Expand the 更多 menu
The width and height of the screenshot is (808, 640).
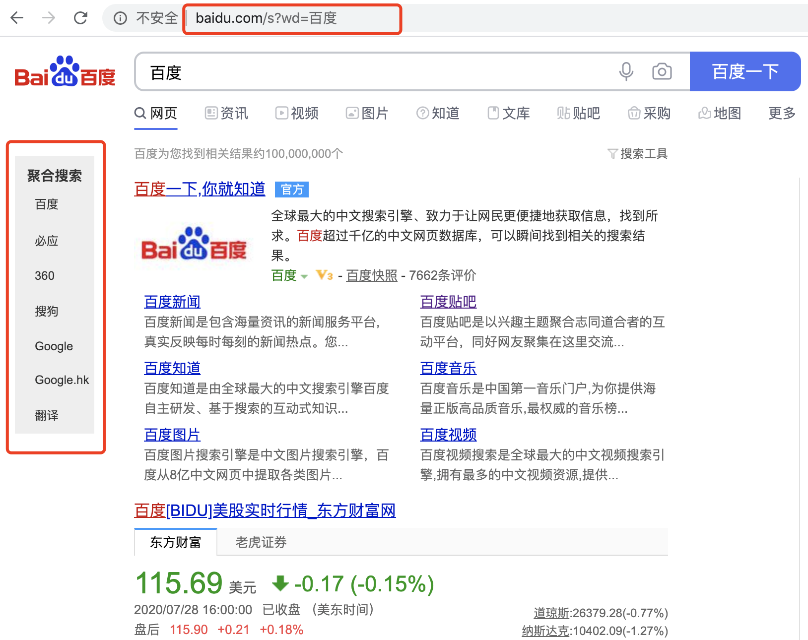click(782, 114)
